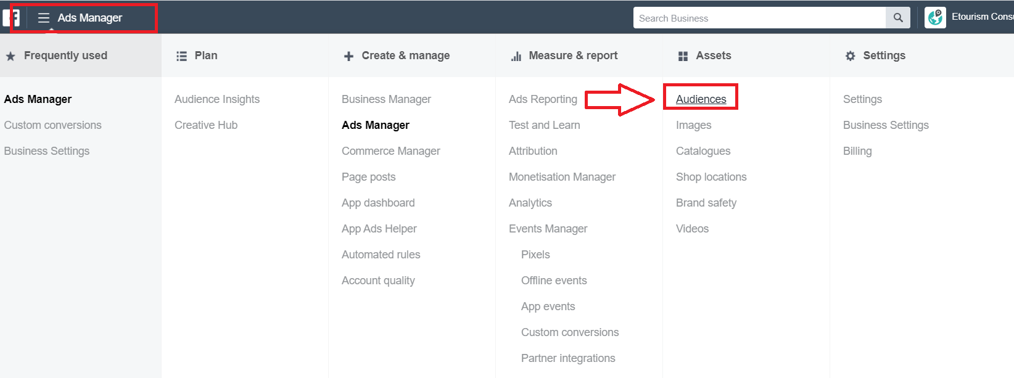Screen dimensions: 1014x378
Task: Open Brand safety
Action: 706,203
